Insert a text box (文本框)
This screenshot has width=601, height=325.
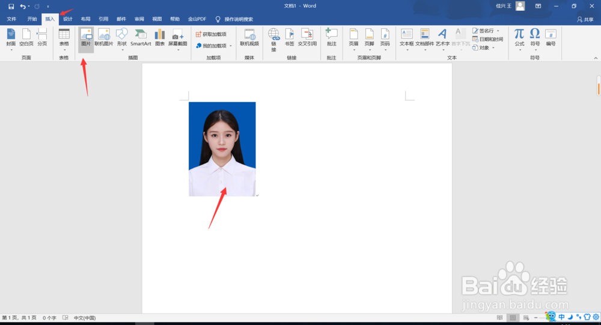(x=407, y=38)
